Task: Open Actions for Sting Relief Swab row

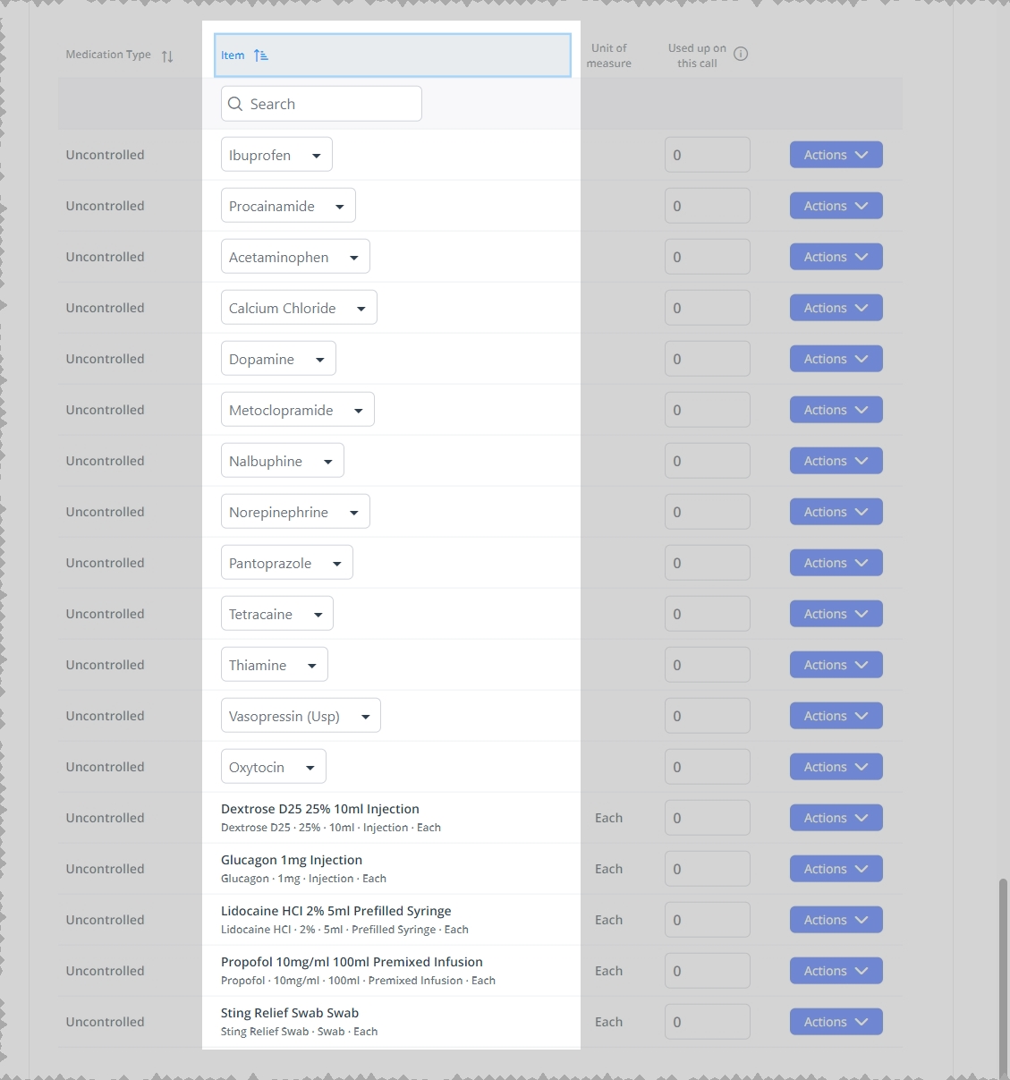Action: 836,1022
